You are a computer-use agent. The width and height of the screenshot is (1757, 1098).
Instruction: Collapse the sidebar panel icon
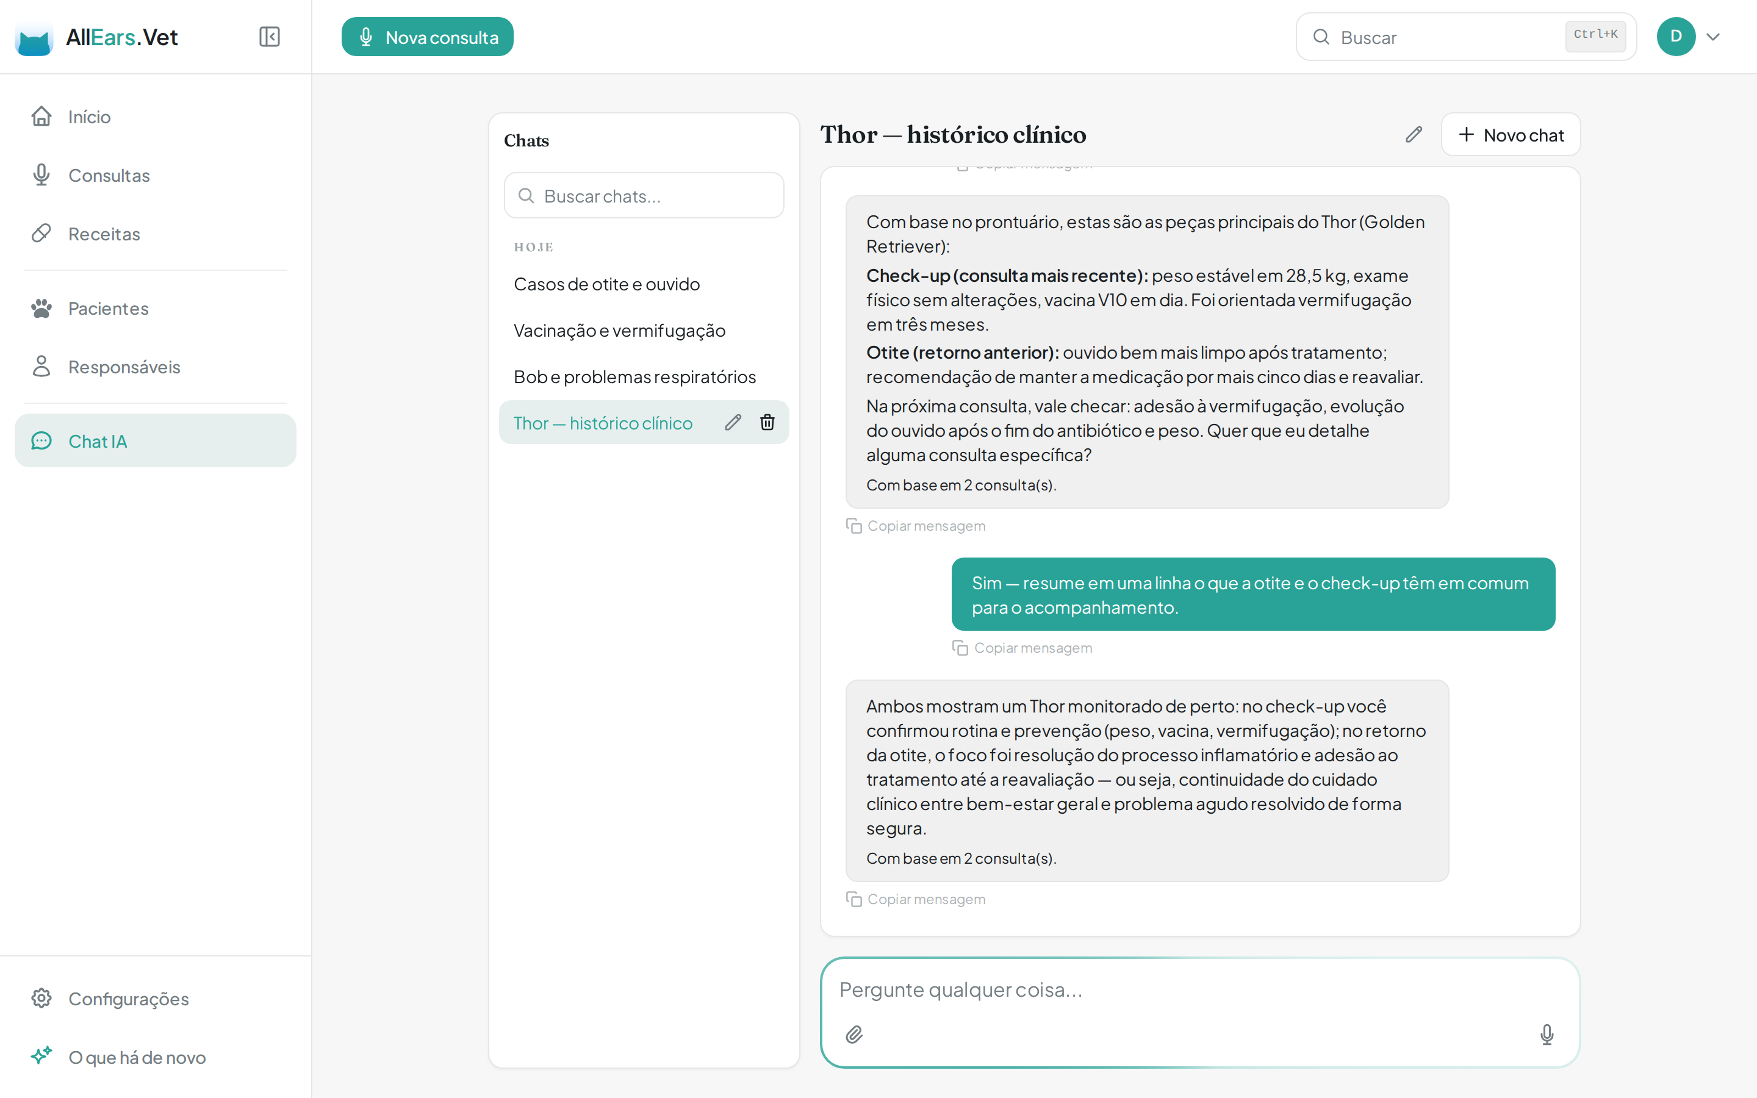pyautogui.click(x=270, y=37)
